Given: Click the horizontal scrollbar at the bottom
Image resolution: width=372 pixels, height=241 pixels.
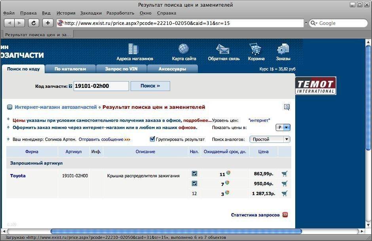Looking at the screenshot, I should [176, 231].
